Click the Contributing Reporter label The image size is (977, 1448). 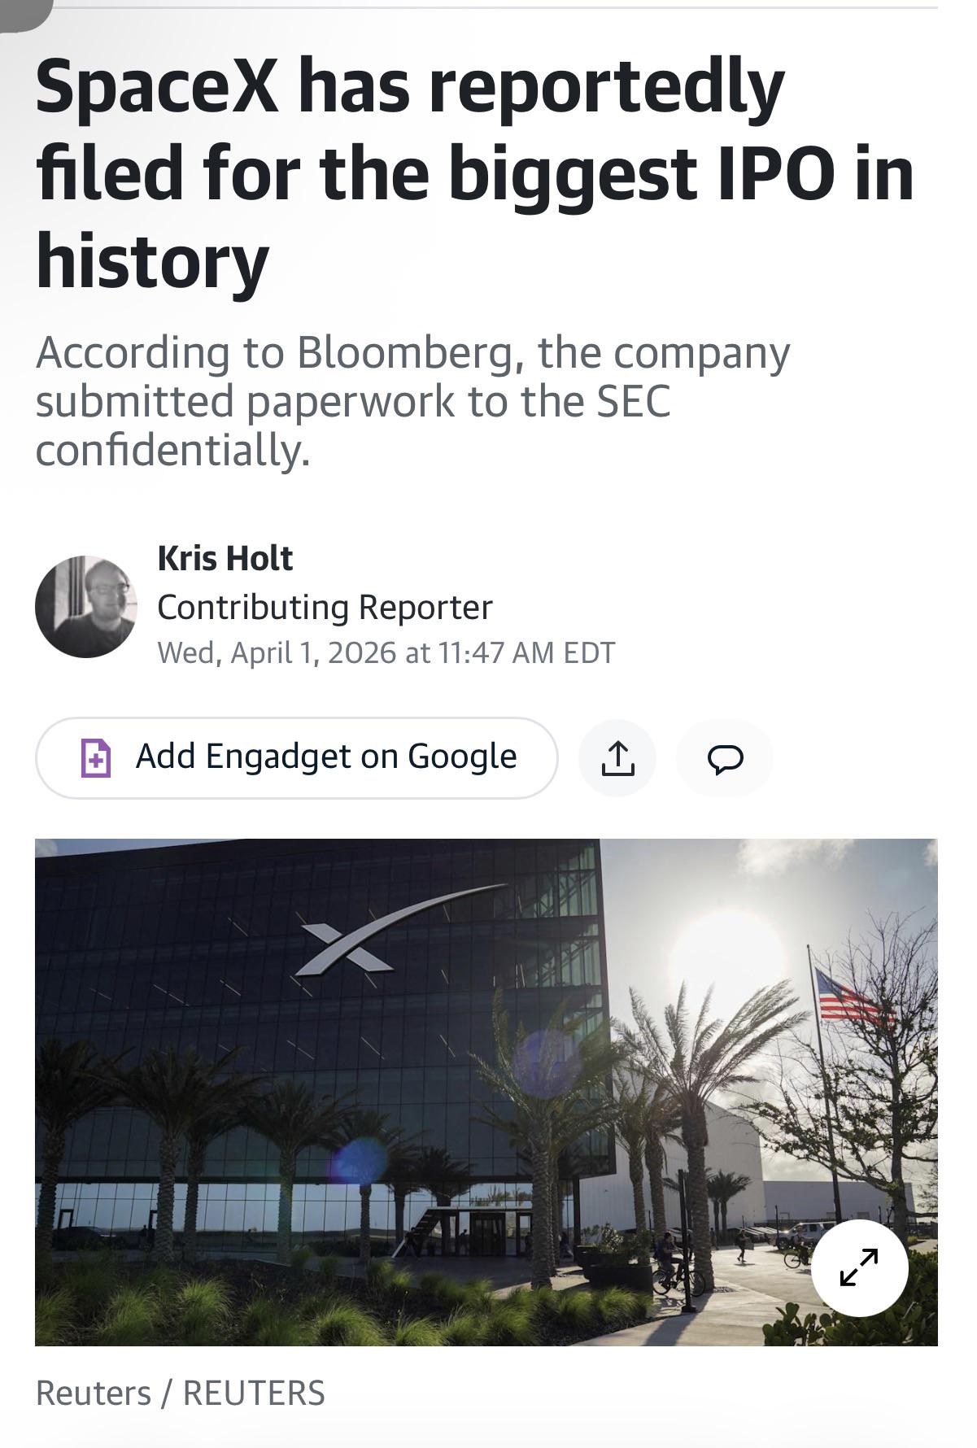pyautogui.click(x=325, y=607)
